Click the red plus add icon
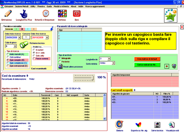The height and width of the screenshot is (132, 184). 167,66
